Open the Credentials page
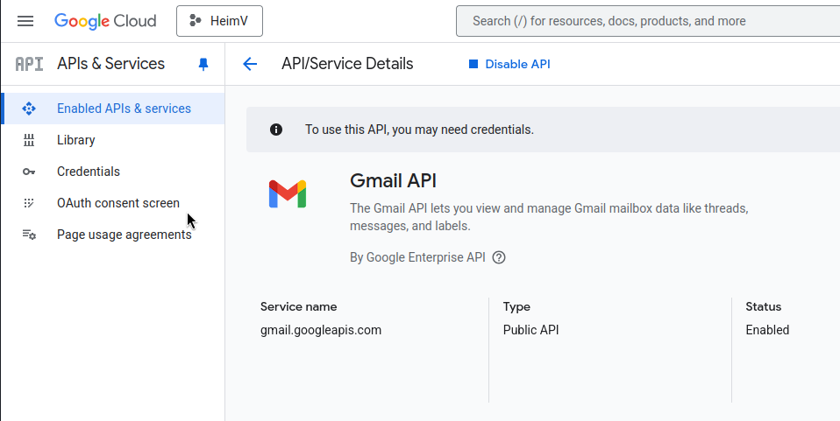This screenshot has height=421, width=840. point(113,172)
